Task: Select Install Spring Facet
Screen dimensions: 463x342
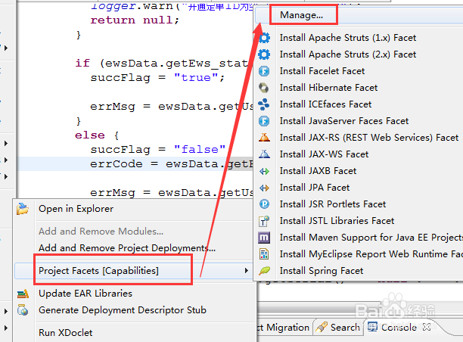Action: pos(322,271)
